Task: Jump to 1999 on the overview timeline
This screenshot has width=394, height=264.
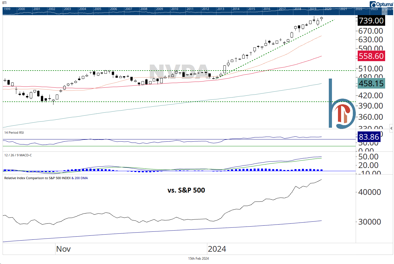Action: tap(7, 9)
